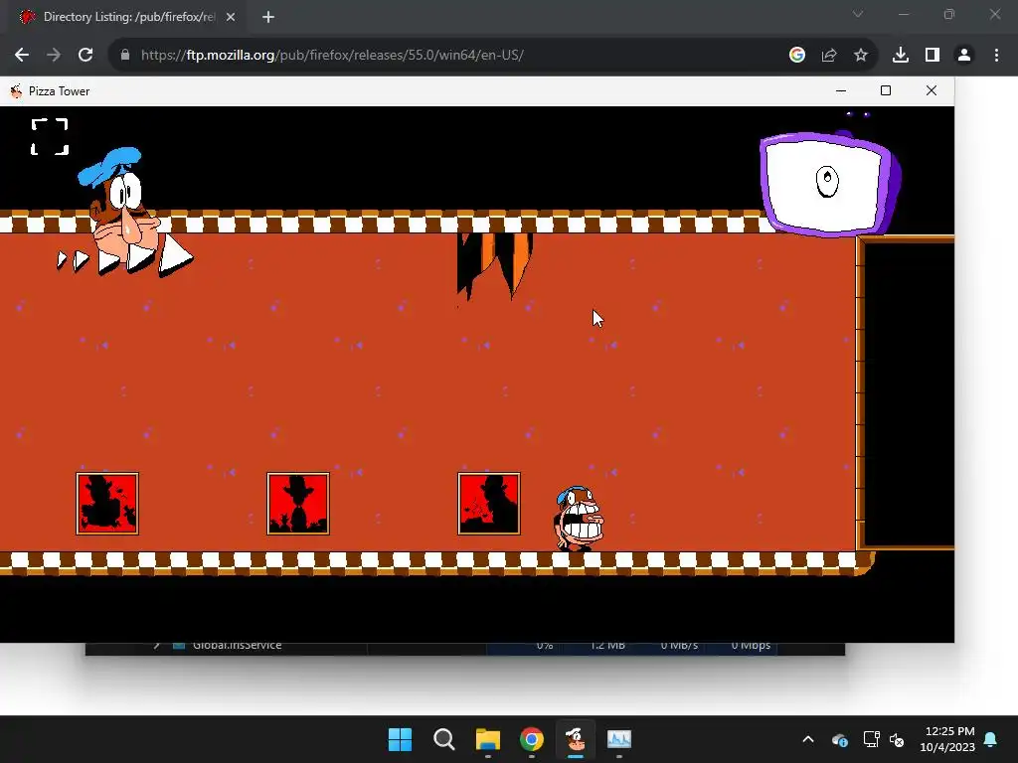Click the address bar URL
Screen dimensions: 1018x763
pos(332,56)
